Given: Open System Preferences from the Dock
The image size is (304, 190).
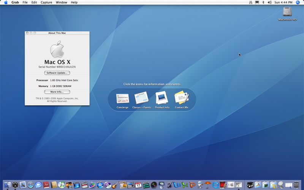Looking at the screenshot, I should tap(231, 185).
